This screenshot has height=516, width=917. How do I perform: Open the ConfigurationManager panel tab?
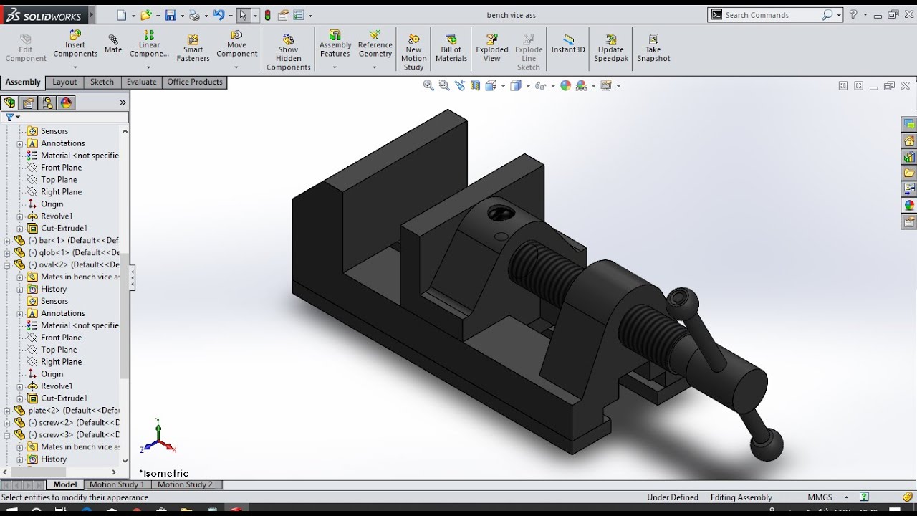[47, 102]
